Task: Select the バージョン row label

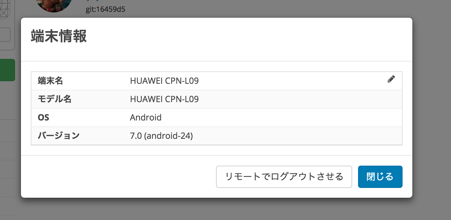Action: click(59, 136)
